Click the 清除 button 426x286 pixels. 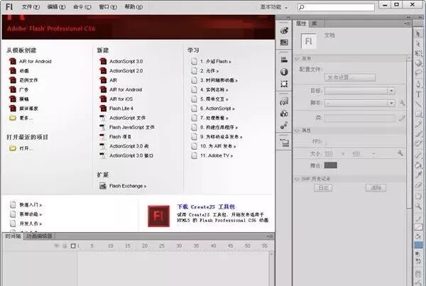376,187
